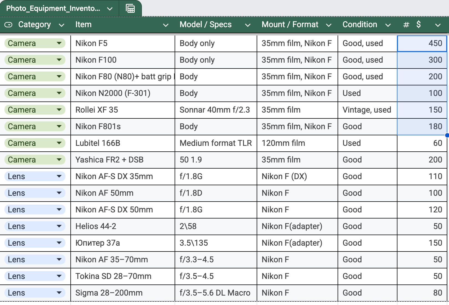
Task: Open the Item column header dropdown arrow
Action: [x=166, y=25]
